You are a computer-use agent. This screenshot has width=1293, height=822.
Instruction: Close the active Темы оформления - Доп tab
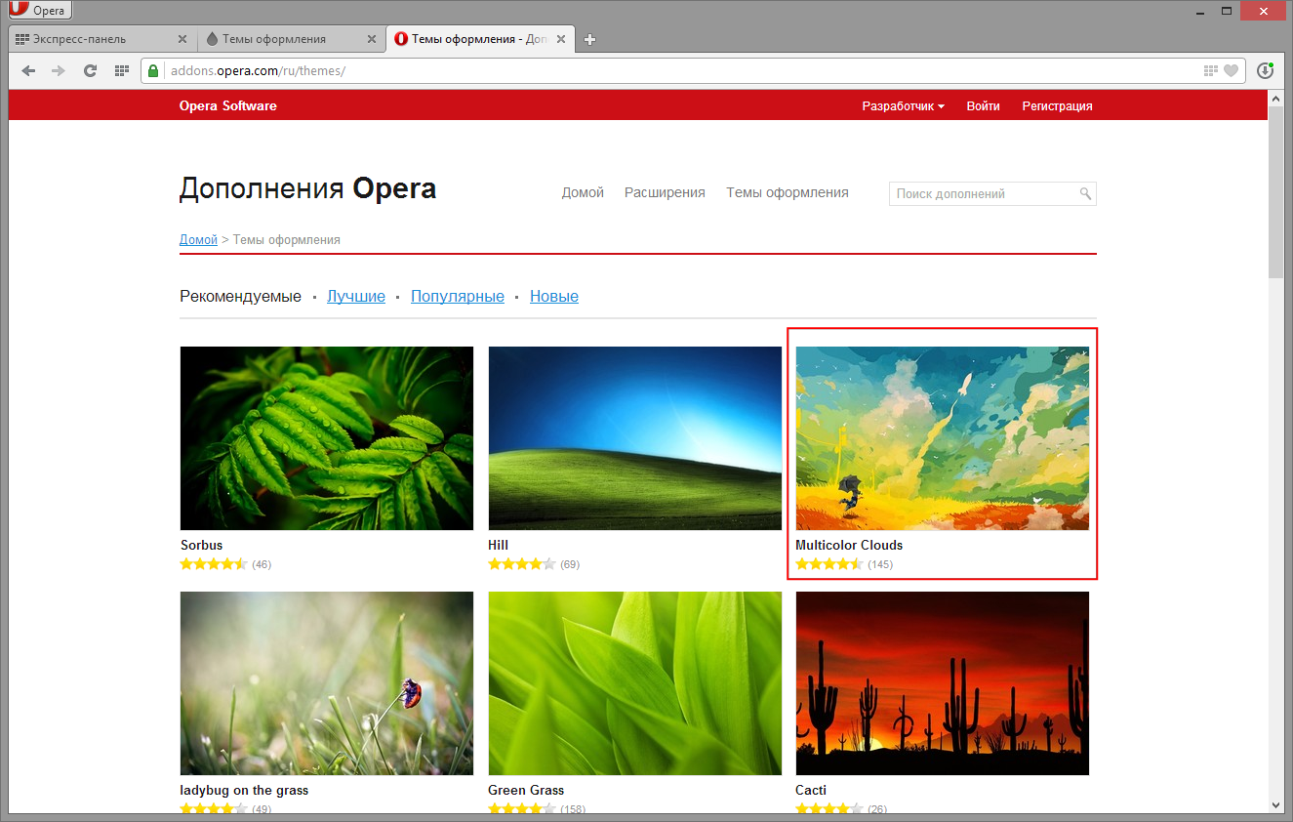tap(561, 39)
